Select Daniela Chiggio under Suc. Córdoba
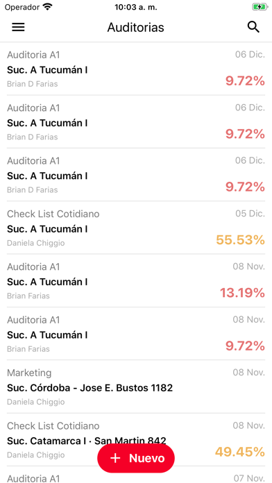The width and height of the screenshot is (272, 483). 35,402
